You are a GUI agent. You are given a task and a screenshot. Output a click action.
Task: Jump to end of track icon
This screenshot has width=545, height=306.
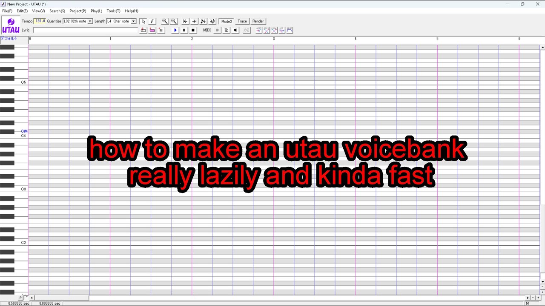[194, 21]
